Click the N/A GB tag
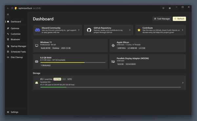Screen dimensions: 197x121 (x=120, y=64)
